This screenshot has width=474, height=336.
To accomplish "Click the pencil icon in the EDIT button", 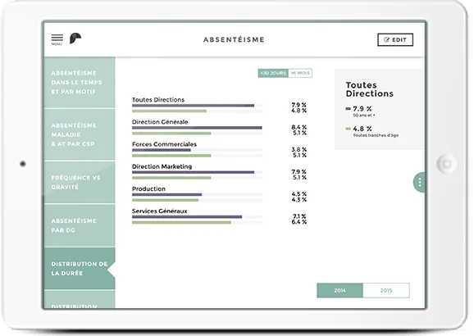I will [x=386, y=40].
